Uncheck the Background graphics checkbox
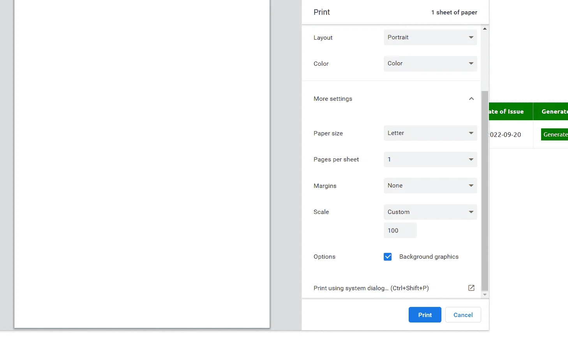 click(x=388, y=257)
